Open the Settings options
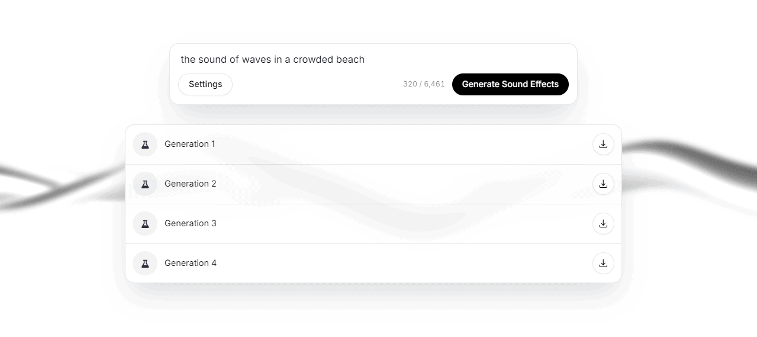Viewport: 757px width, 337px height. click(205, 84)
